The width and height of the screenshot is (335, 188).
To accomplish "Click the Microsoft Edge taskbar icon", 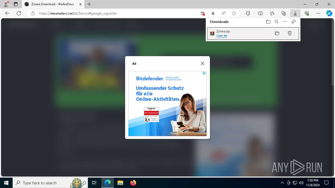I will pos(108,183).
